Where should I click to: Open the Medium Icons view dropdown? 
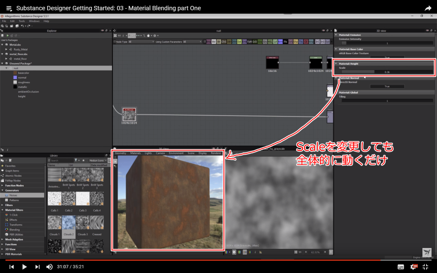coord(98,161)
